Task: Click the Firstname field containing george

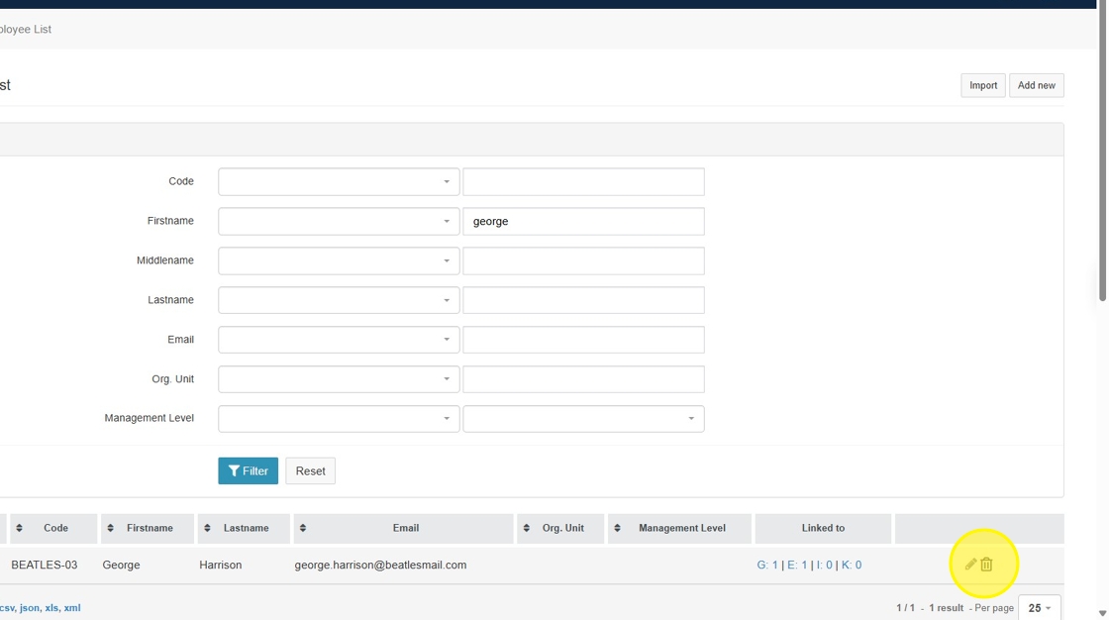Action: pos(583,222)
